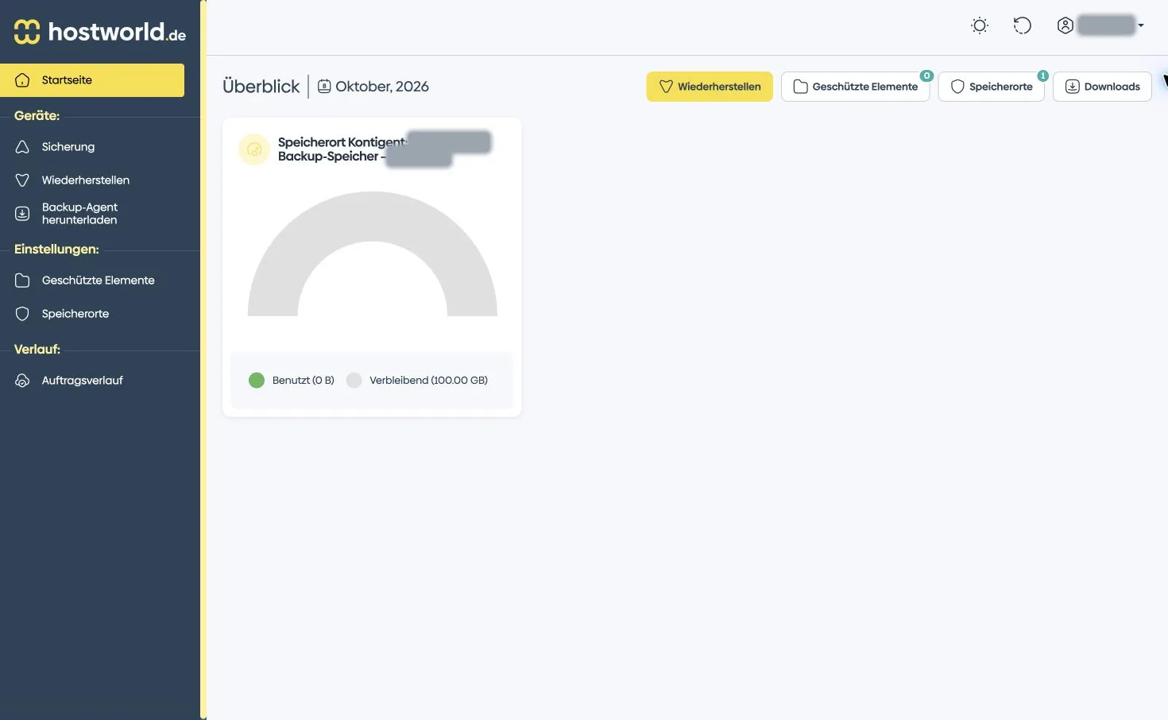
Task: Click the badge 1 on Speicherorte
Action: tap(1043, 75)
